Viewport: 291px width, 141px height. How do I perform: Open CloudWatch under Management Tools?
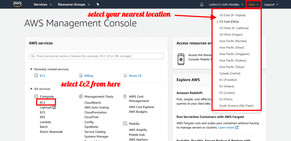click(x=93, y=103)
